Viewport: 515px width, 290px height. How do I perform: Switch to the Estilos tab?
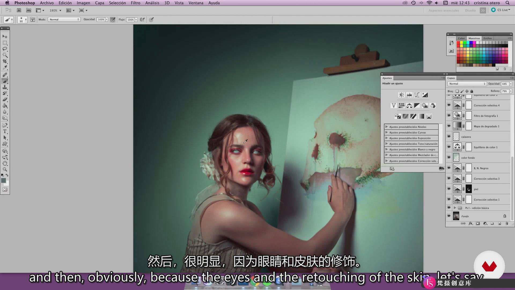[487, 38]
